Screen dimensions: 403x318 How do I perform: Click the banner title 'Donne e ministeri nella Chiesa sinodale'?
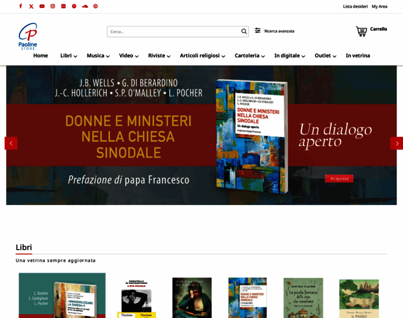[128, 137]
